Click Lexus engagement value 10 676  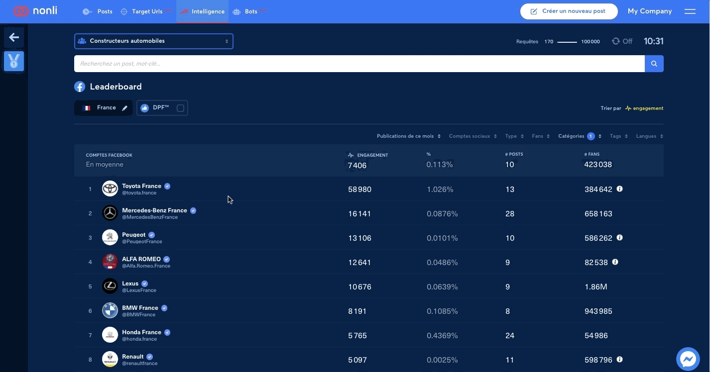(x=359, y=287)
